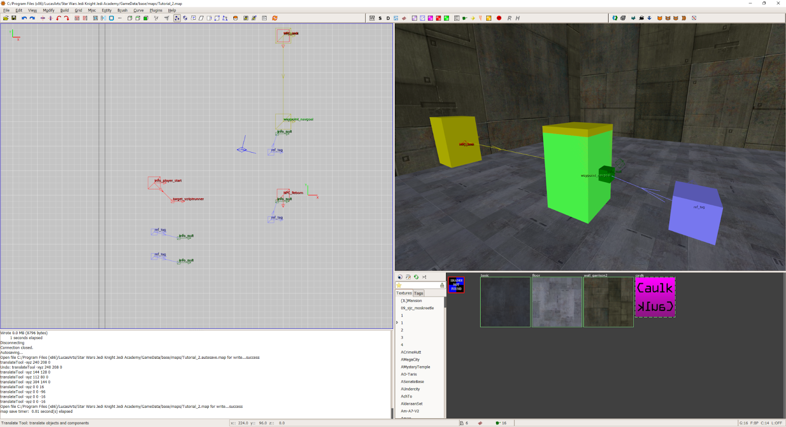
Task: Toggle the Clipper tool
Action: click(217, 18)
